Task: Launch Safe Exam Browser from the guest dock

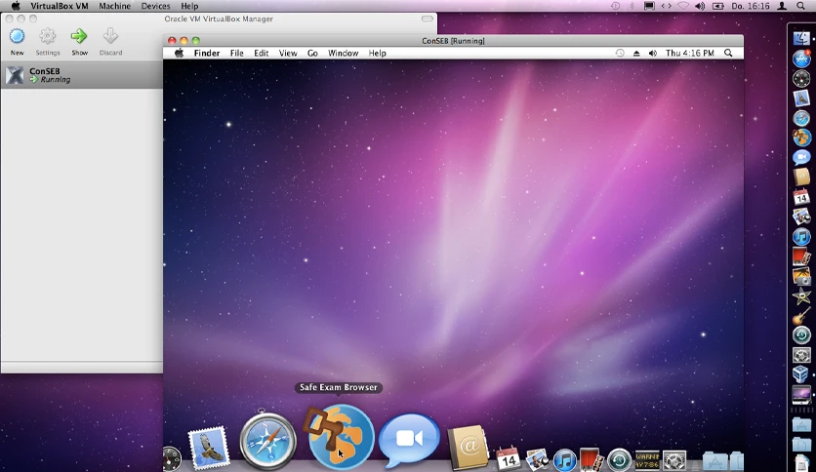Action: [x=341, y=438]
